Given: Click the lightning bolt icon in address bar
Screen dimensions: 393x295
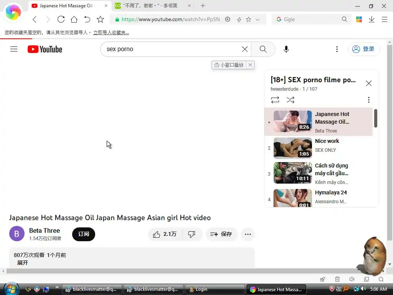Looking at the screenshot, I should pyautogui.click(x=239, y=19).
